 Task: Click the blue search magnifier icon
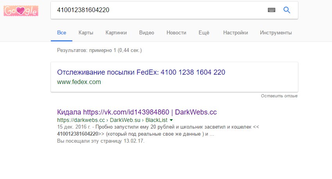point(287,10)
